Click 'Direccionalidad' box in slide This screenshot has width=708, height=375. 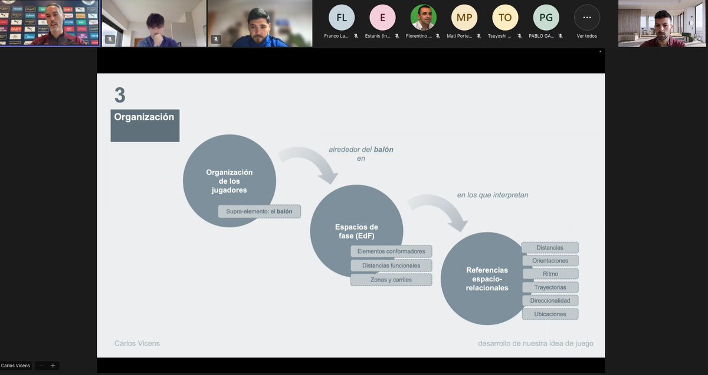[x=550, y=300]
